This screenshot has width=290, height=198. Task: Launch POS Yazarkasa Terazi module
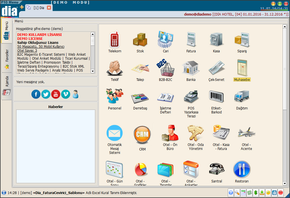pos(191,104)
